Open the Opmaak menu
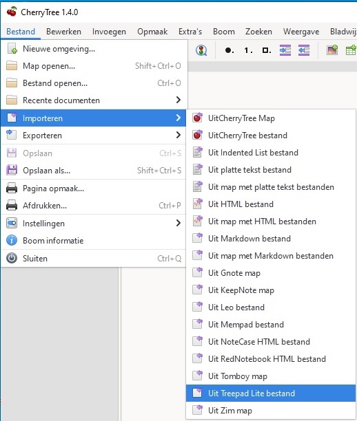Image resolution: width=357 pixels, height=421 pixels. 152,32
